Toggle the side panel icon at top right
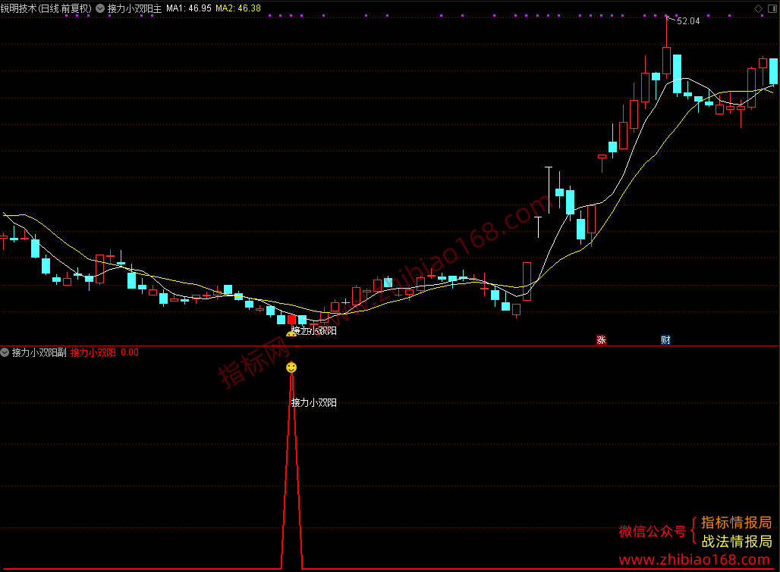Screen dimensions: 780x572 tap(773, 8)
